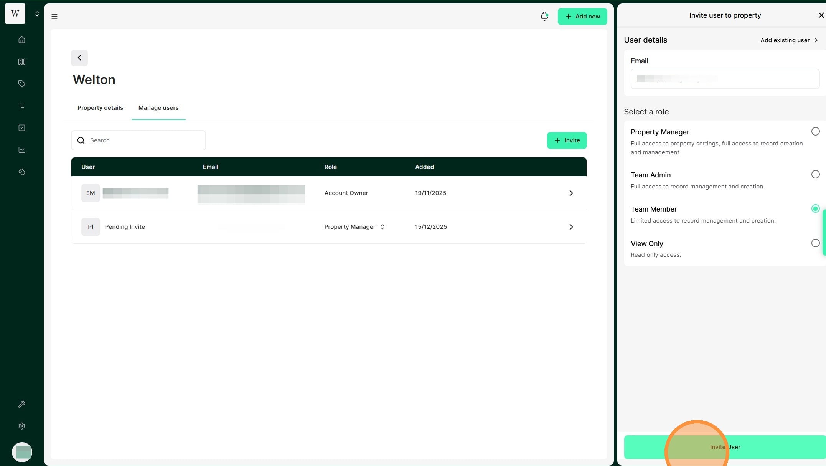Toggle the hamburger menu icon

point(54,17)
